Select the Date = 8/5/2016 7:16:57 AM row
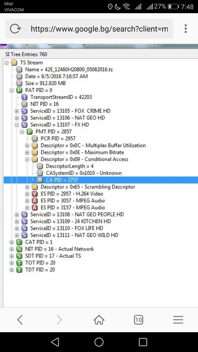 point(56,76)
